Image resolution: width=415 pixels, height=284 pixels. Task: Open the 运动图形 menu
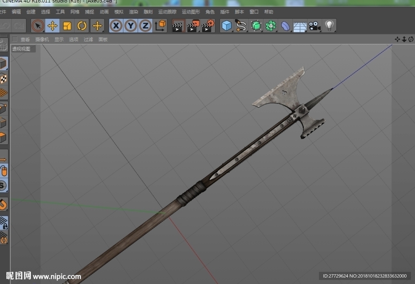(x=191, y=12)
